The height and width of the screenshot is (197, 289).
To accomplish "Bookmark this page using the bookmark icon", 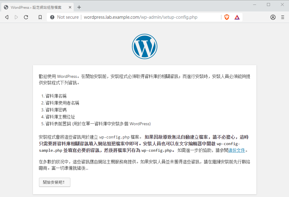I will pos(40,17).
